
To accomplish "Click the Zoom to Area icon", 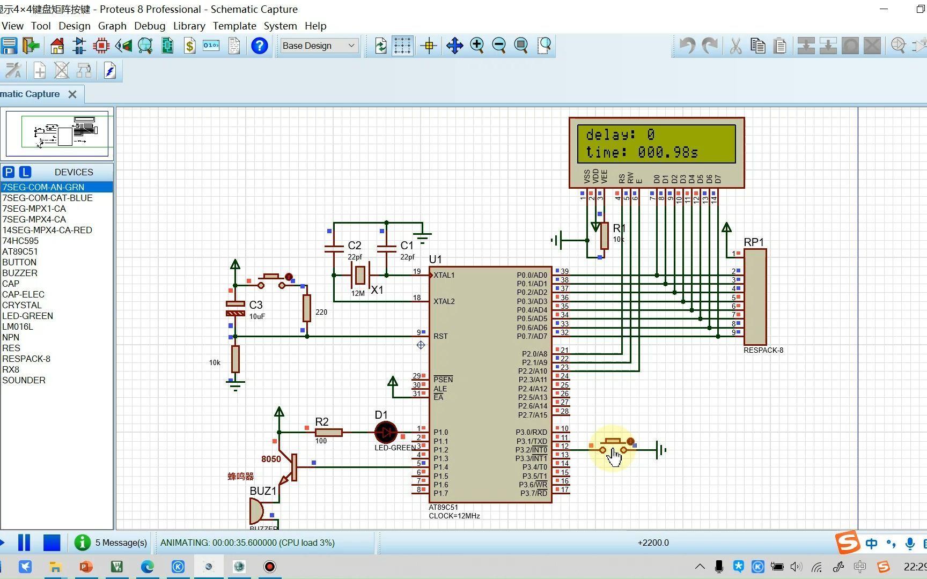I will tap(544, 46).
